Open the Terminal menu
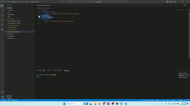 (32, 2)
